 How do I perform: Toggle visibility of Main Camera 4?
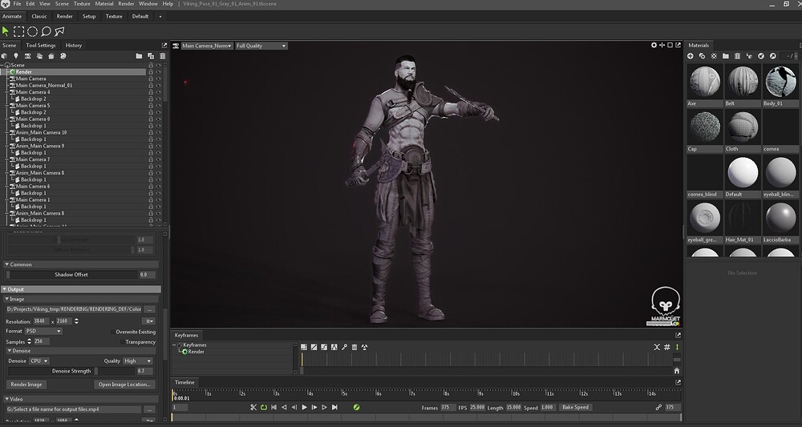pyautogui.click(x=159, y=92)
